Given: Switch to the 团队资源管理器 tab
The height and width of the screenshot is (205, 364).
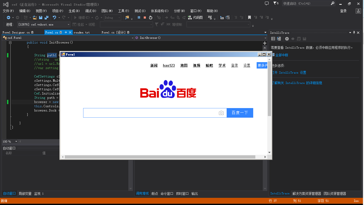Looking at the screenshot, I should (335, 194).
